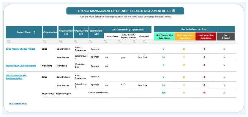Select the red Low Change Mgt Experience header

click(x=206, y=37)
